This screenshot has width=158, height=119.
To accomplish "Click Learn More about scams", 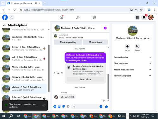I will point(85,79).
